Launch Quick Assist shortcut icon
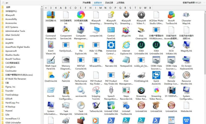Screen dimensions: 206x124 156,75
